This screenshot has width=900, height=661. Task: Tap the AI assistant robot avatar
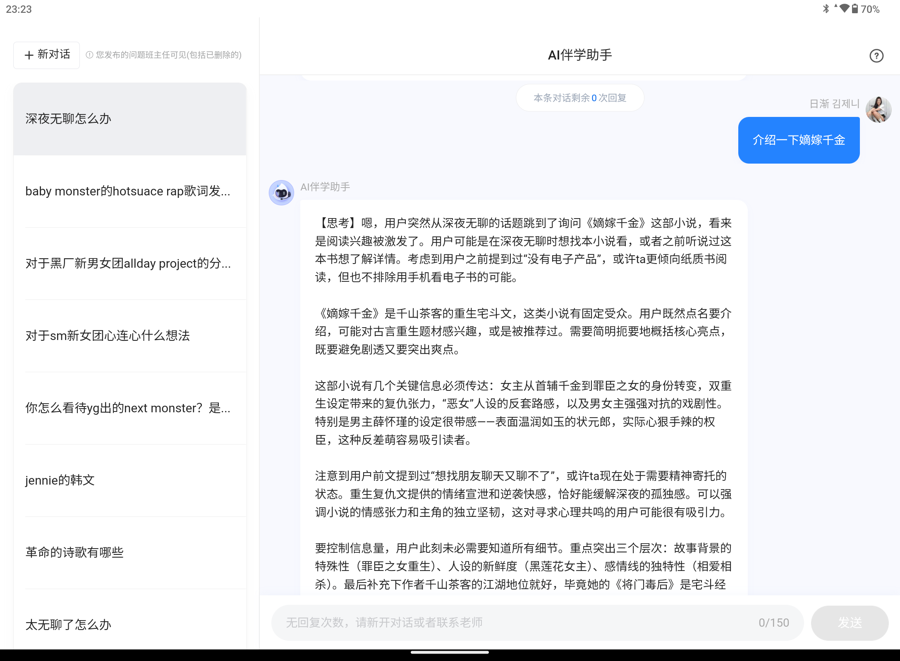[x=281, y=193]
